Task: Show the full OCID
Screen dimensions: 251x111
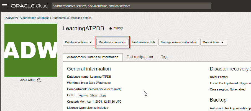Action: [x=94, y=95]
